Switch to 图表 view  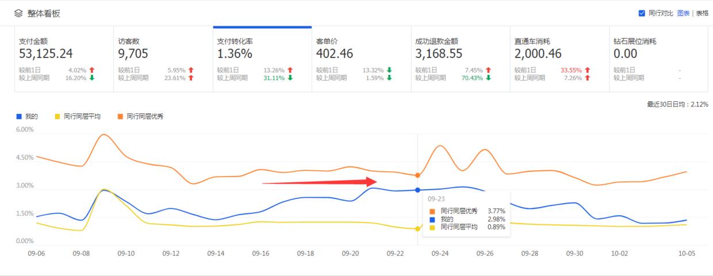point(683,13)
